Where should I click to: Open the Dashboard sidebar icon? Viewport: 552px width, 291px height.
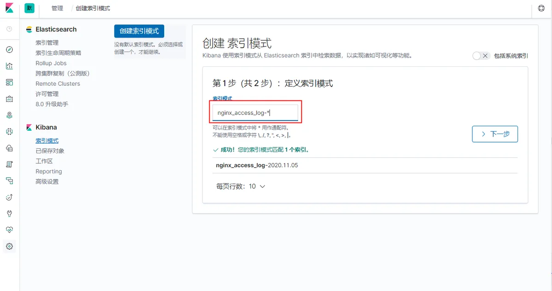click(x=9, y=82)
